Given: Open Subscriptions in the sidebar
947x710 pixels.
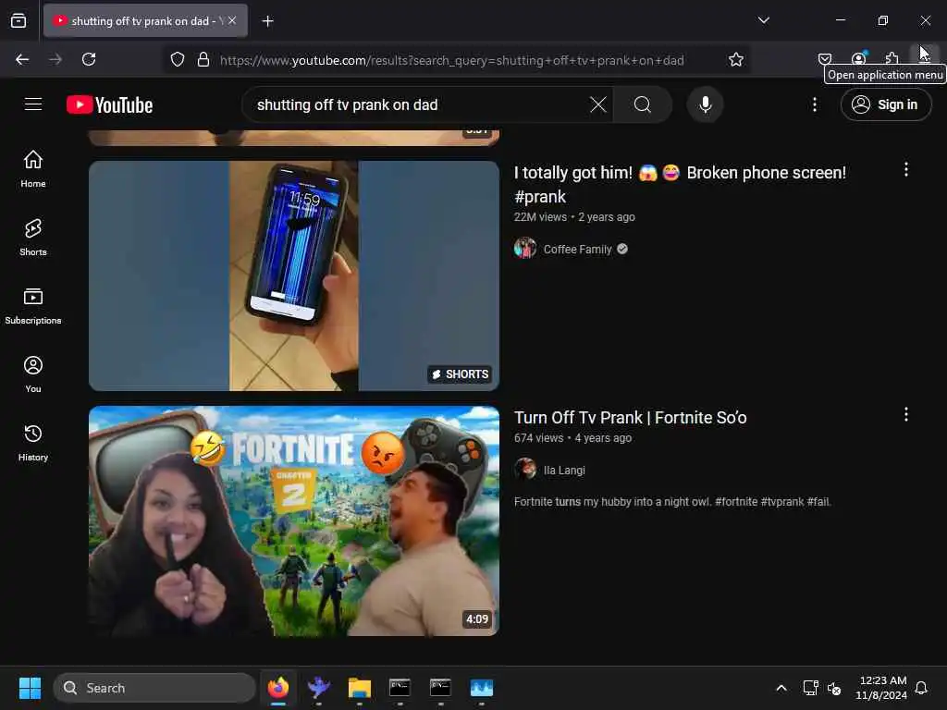Looking at the screenshot, I should [x=33, y=305].
